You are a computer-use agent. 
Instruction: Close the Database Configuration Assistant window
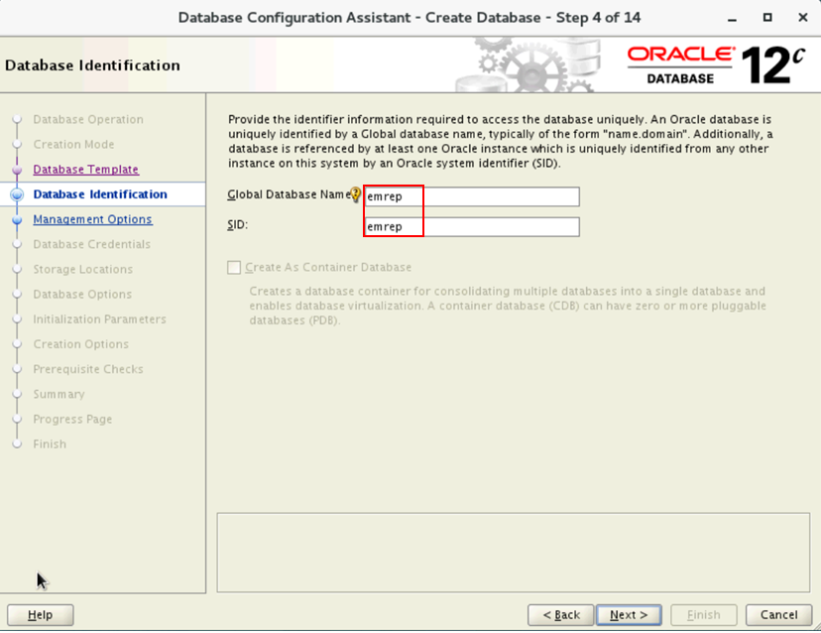803,17
